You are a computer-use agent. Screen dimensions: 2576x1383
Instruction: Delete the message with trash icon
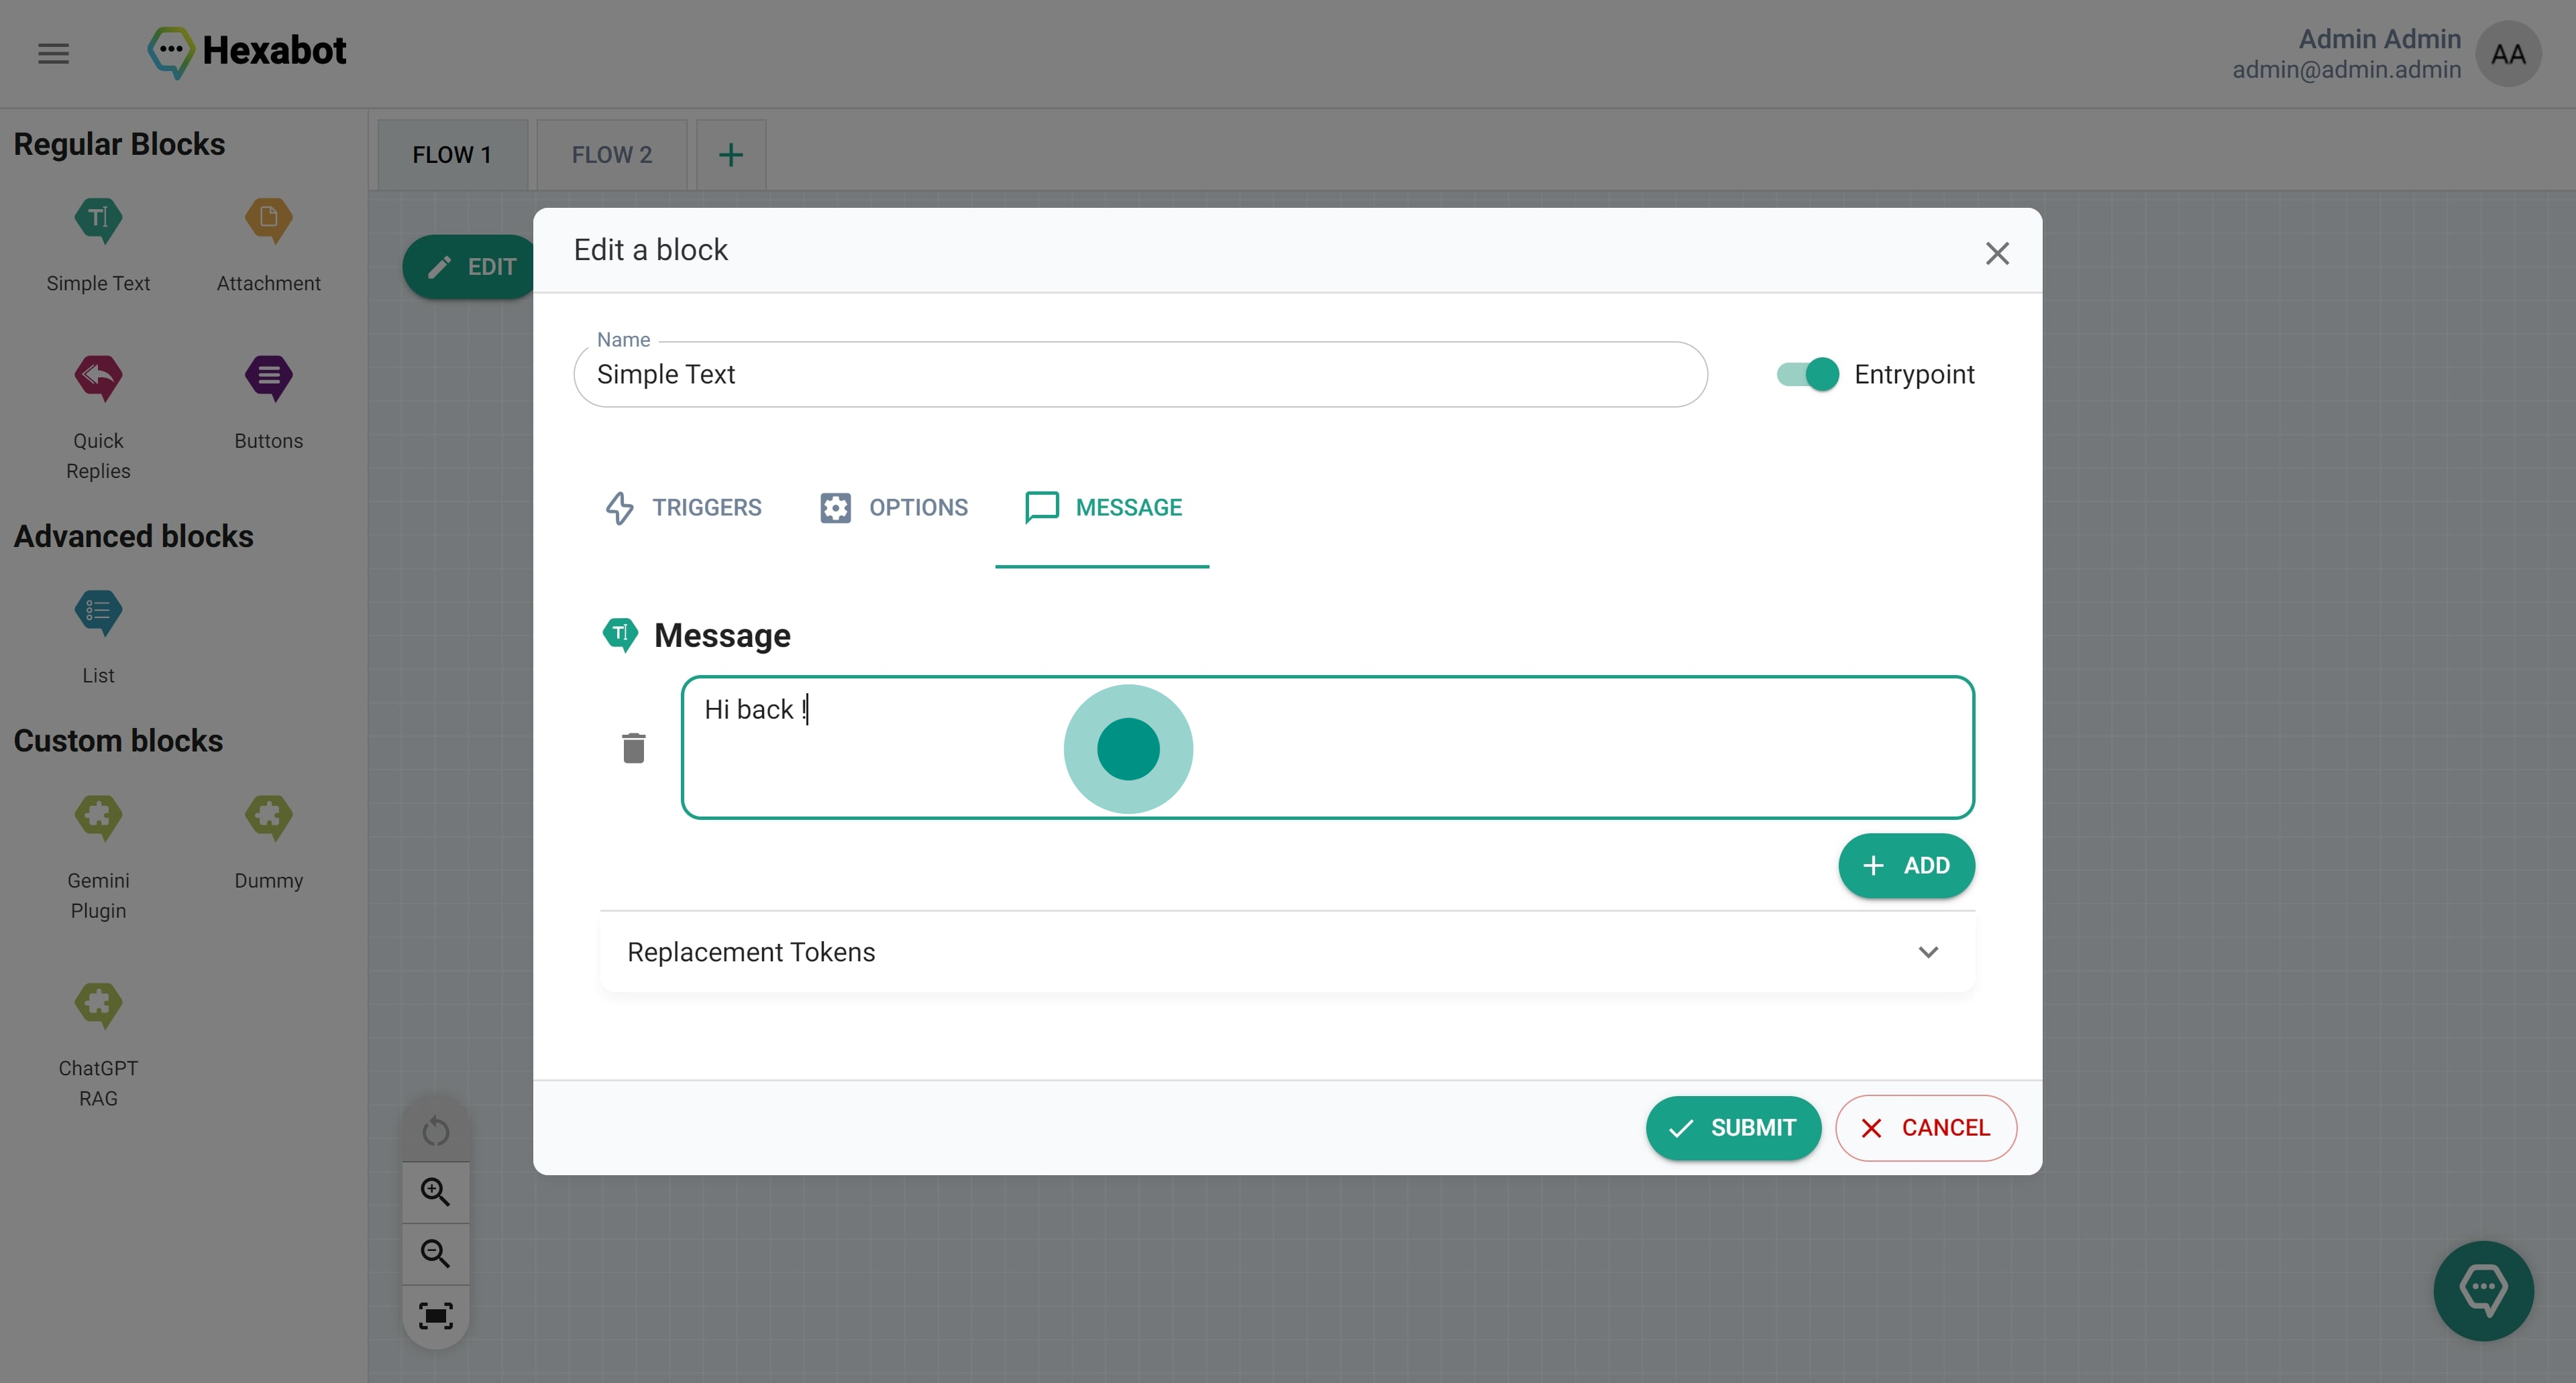pyautogui.click(x=633, y=747)
